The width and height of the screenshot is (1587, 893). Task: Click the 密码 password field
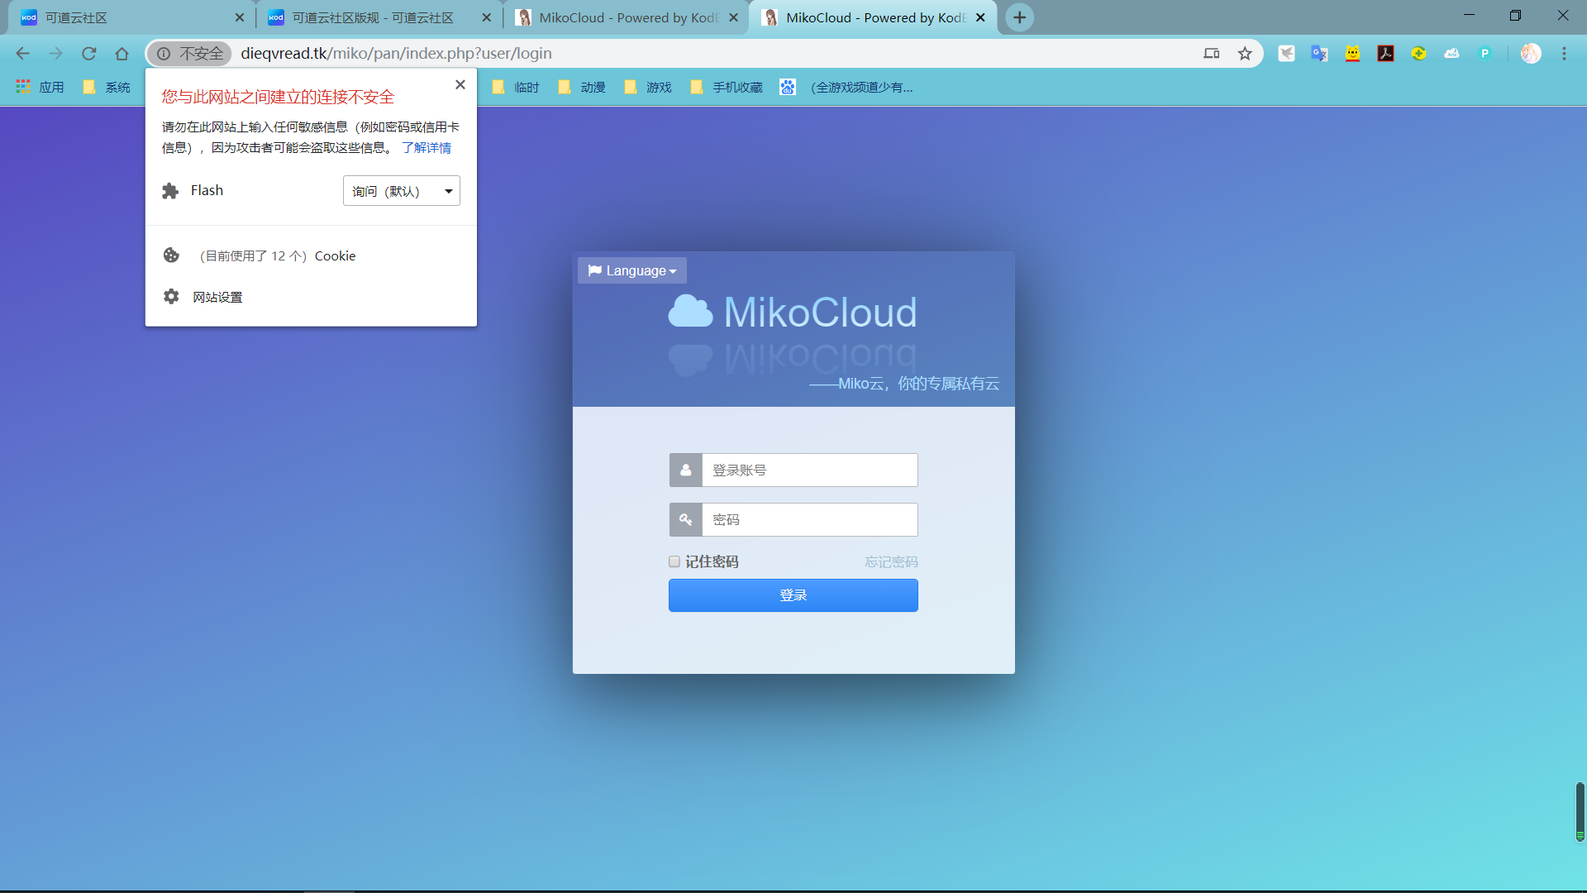810,519
